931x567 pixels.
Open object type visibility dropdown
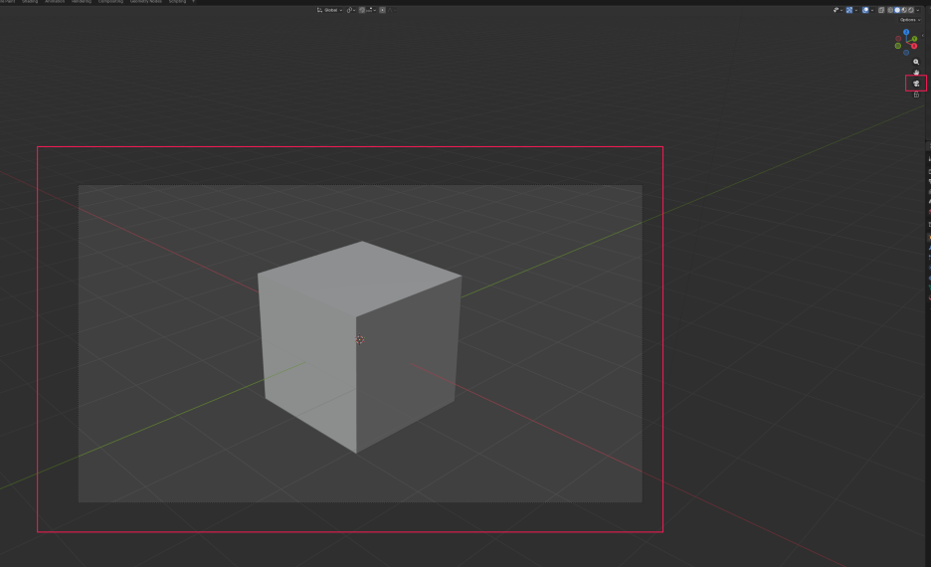click(838, 10)
